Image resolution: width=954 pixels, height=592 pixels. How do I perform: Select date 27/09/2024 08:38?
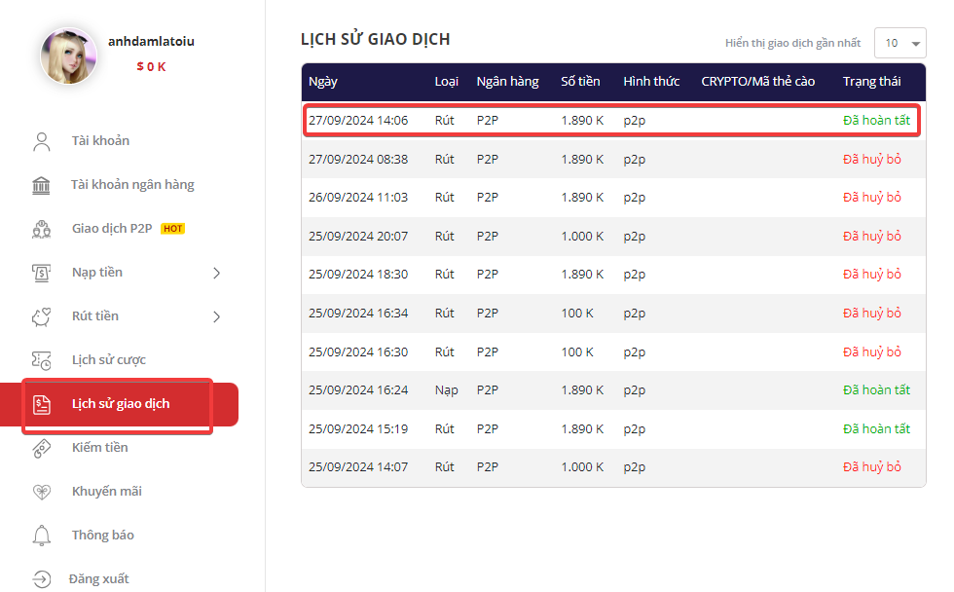click(358, 160)
